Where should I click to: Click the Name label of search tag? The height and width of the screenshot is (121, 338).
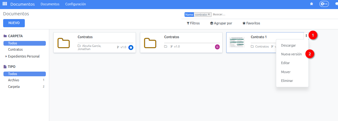pos(189,14)
